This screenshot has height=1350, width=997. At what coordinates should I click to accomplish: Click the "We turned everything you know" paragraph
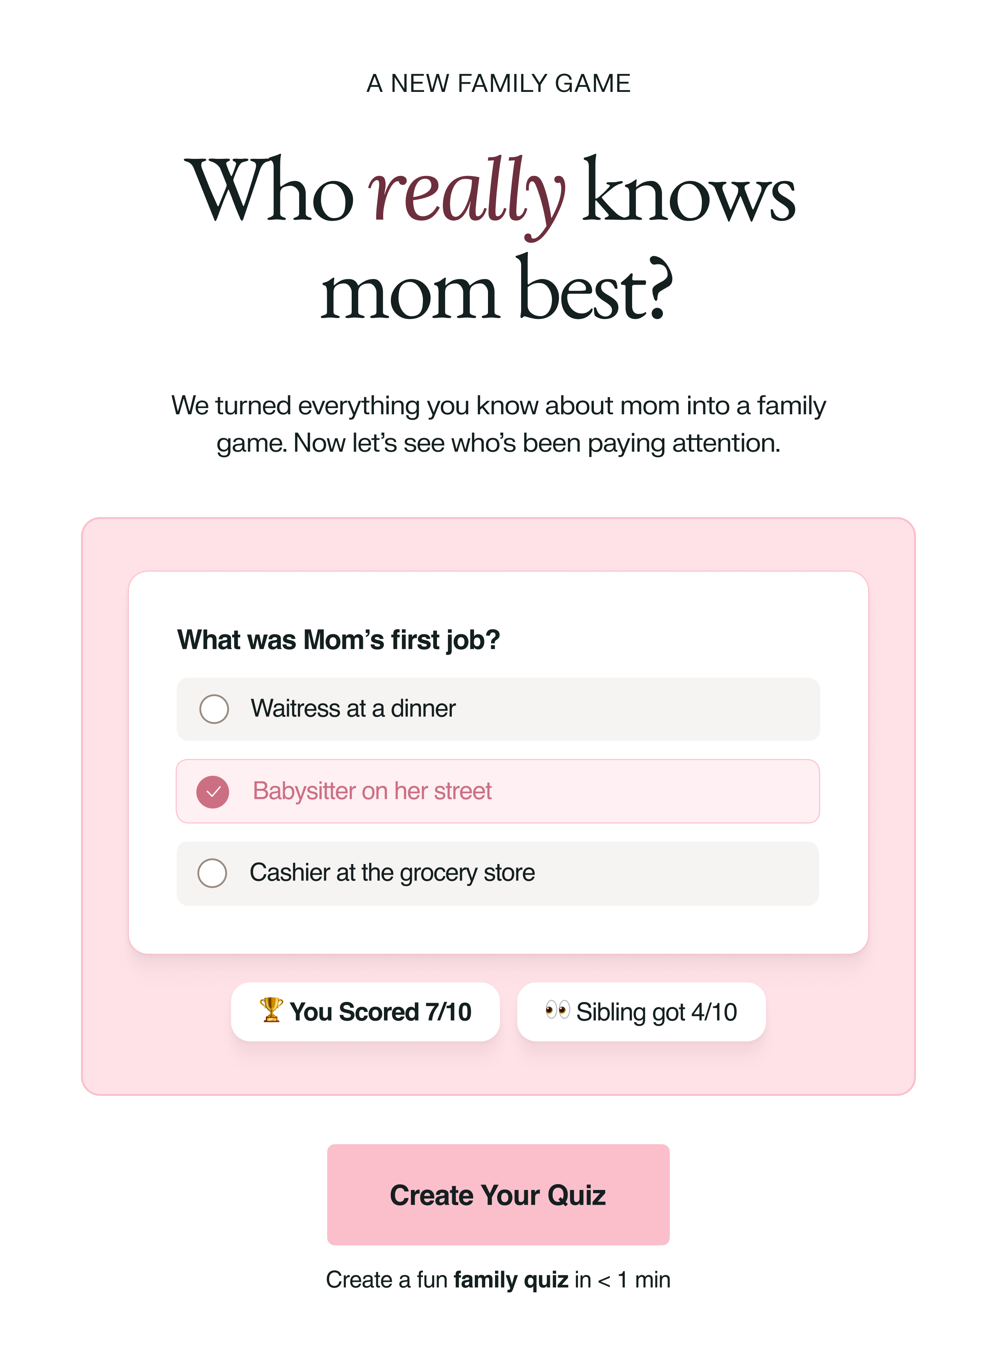498,424
